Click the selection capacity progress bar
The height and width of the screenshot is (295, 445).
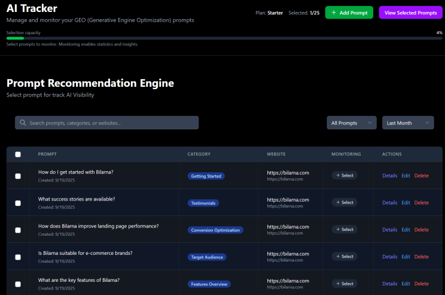[221, 38]
